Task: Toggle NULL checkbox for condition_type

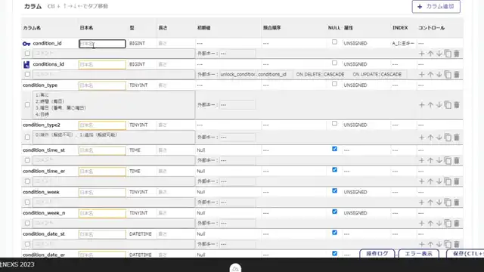Action: pyautogui.click(x=334, y=84)
